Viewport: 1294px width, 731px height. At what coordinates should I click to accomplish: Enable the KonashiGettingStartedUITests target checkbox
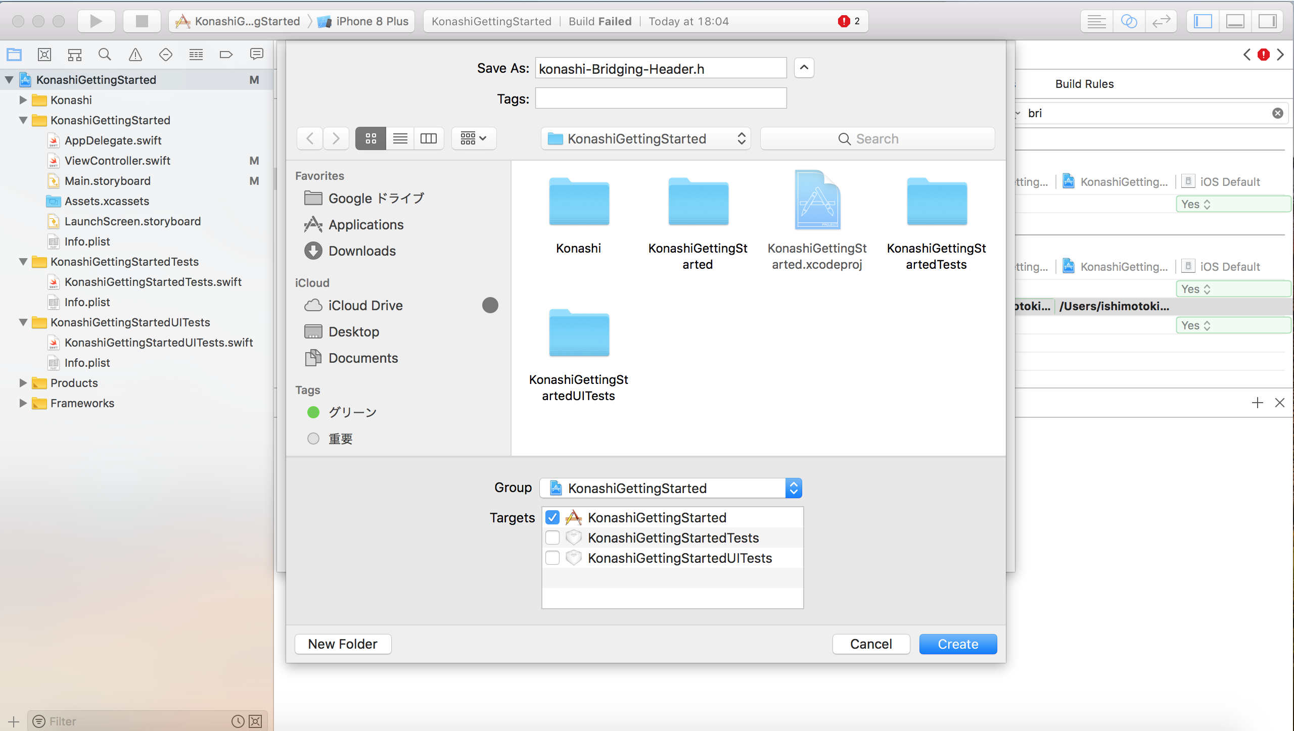point(552,558)
